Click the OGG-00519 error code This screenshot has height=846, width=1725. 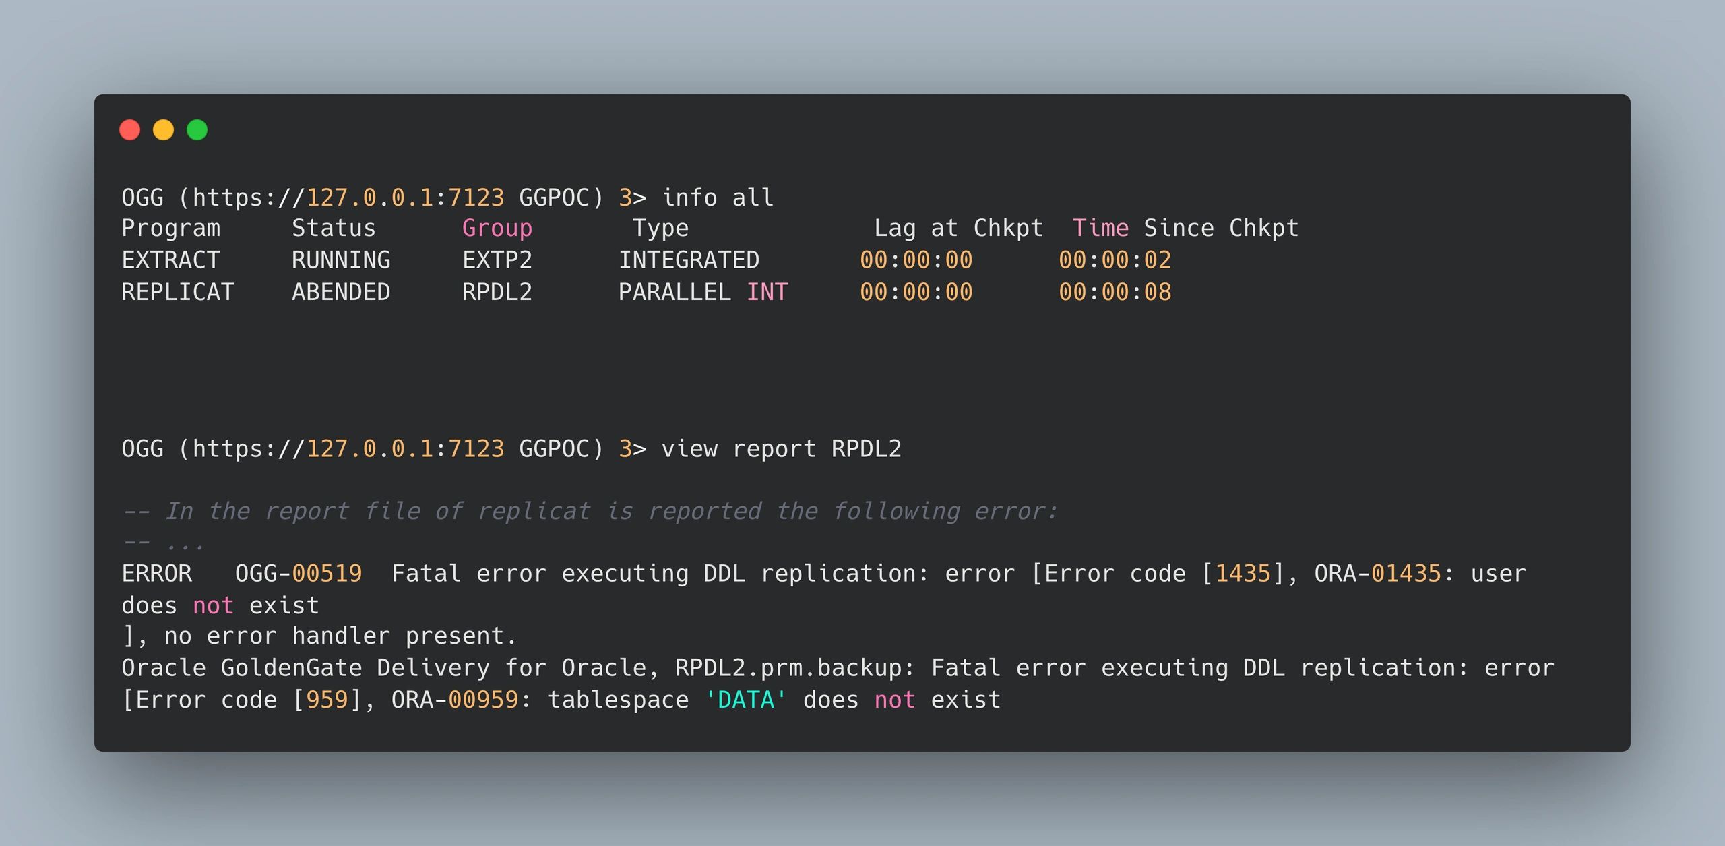click(299, 574)
